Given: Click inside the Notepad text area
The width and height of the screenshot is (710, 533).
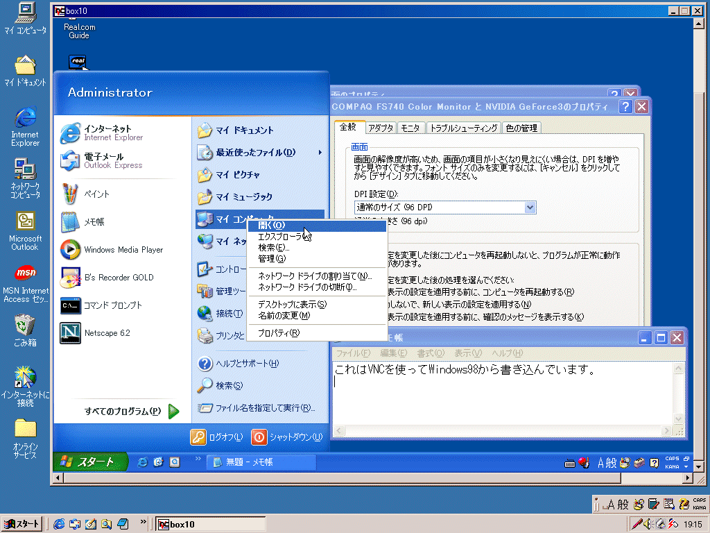Looking at the screenshot, I should click(503, 394).
